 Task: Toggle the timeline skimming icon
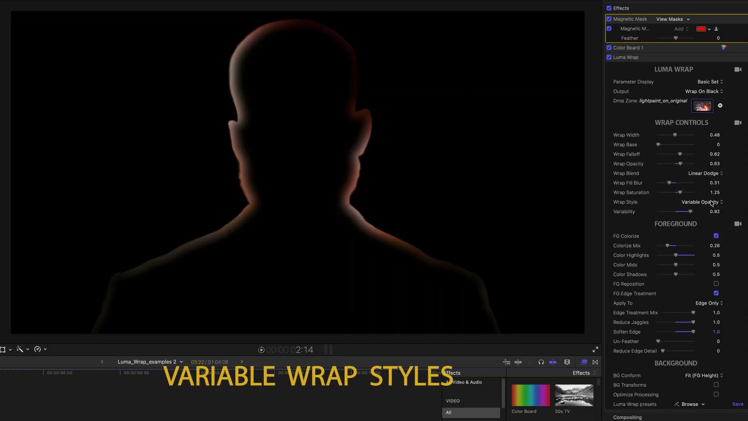tap(506, 362)
